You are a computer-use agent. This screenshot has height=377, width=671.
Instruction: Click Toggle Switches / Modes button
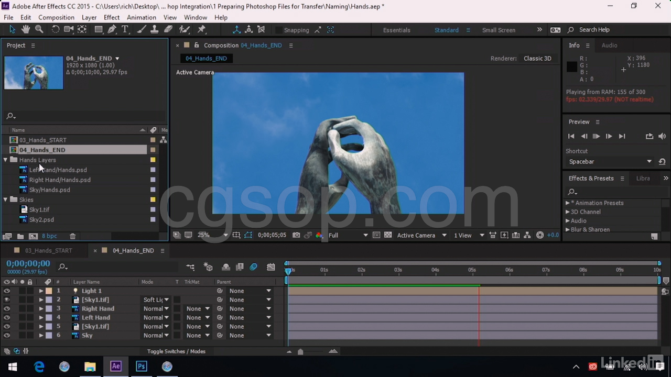(176, 351)
